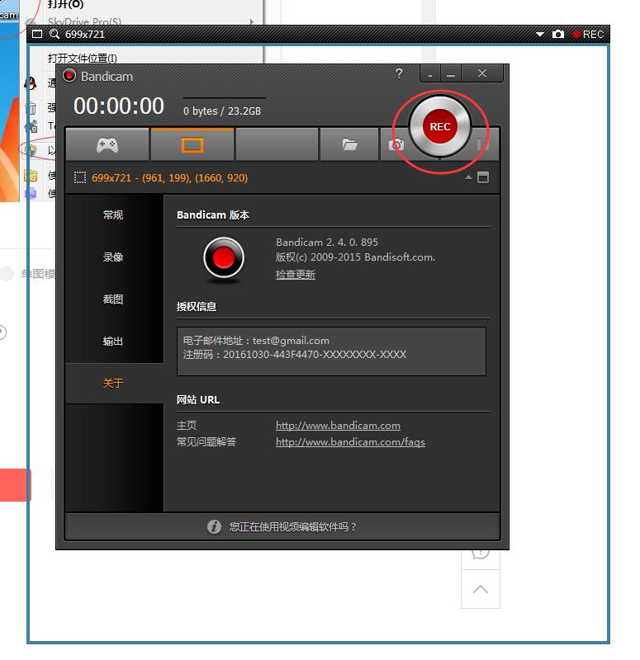The width and height of the screenshot is (640, 660).
Task: Click 打开文件位置(I) in context menu
Action: pyautogui.click(x=83, y=58)
